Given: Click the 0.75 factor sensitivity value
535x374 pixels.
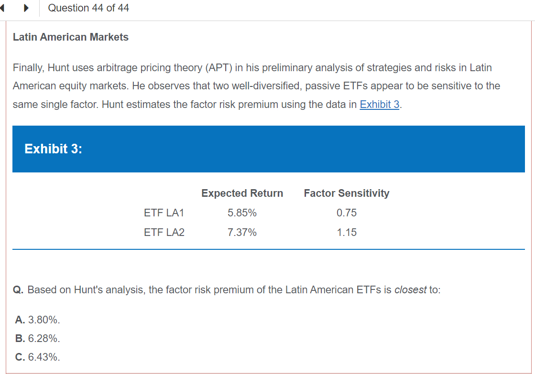Looking at the screenshot, I should pyautogui.click(x=347, y=213).
